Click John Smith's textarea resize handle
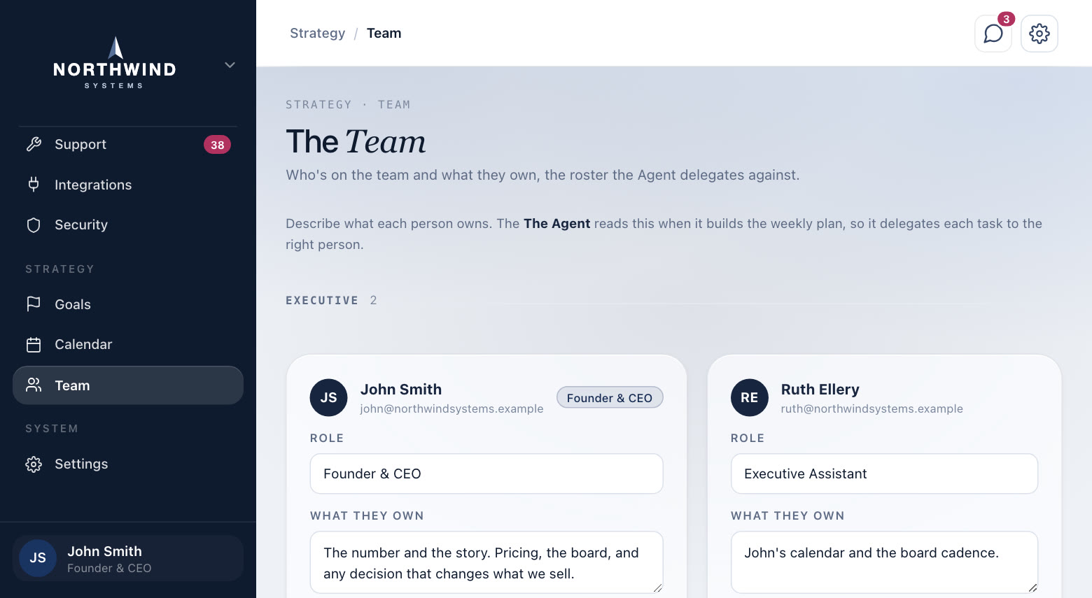This screenshot has height=598, width=1092. click(657, 588)
